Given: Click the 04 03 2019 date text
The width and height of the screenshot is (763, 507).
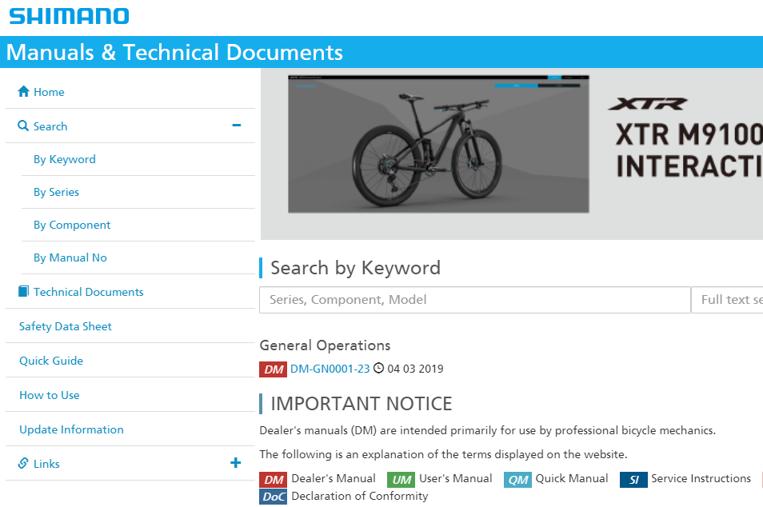Looking at the screenshot, I should click(x=415, y=369).
